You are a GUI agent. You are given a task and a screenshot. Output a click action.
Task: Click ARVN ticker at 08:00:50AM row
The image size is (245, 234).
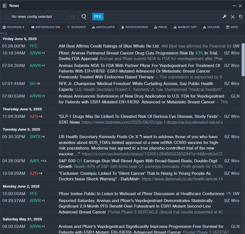tap(35, 226)
